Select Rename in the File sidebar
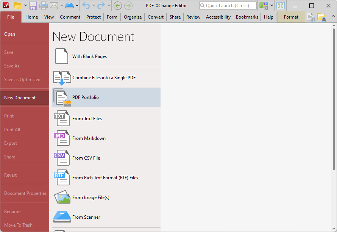This screenshot has height=232, width=337. coord(25,211)
